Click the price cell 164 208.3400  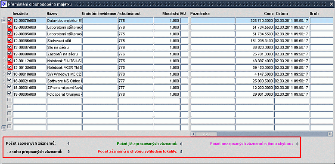pyautogui.click(x=254, y=41)
